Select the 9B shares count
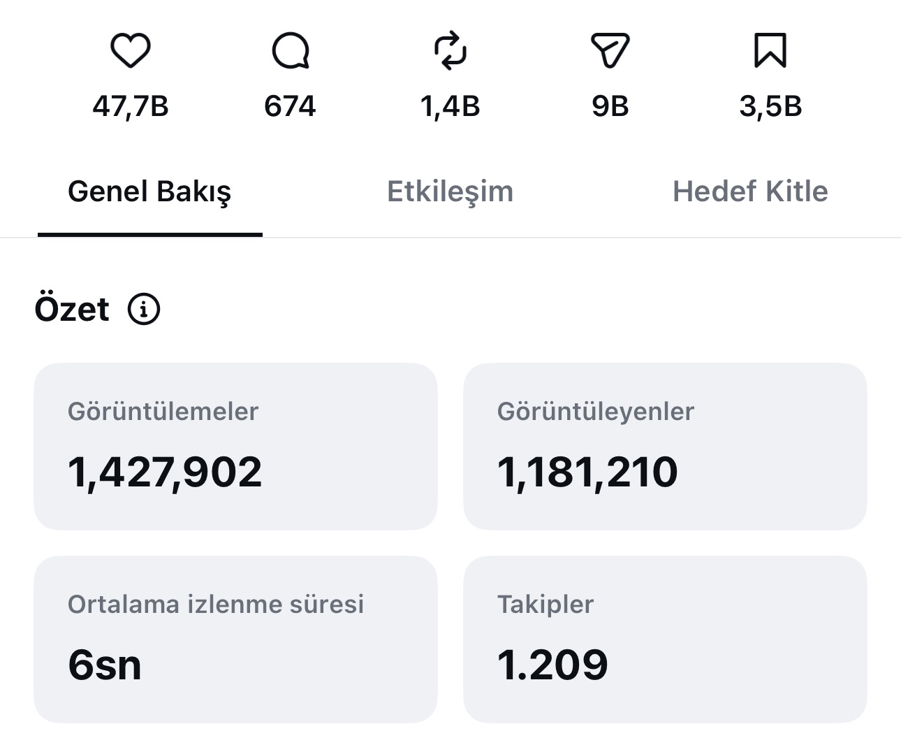Image resolution: width=901 pixels, height=752 pixels. tap(610, 106)
